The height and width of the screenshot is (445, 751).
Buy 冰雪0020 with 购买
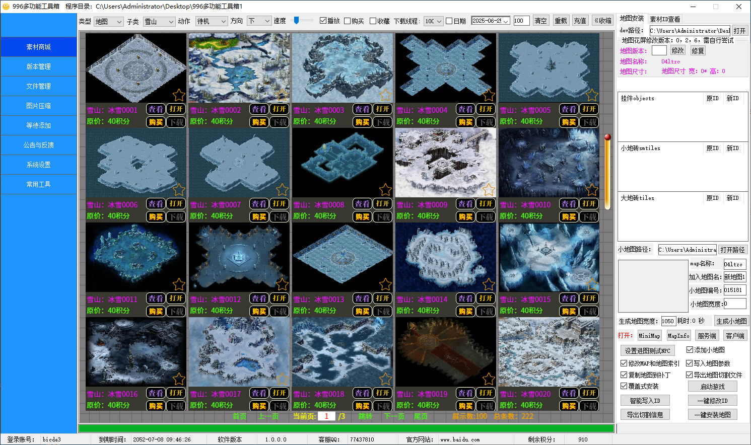(x=569, y=406)
